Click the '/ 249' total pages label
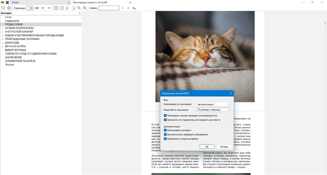Viewport: 327px width, 175px height. pos(36,8)
